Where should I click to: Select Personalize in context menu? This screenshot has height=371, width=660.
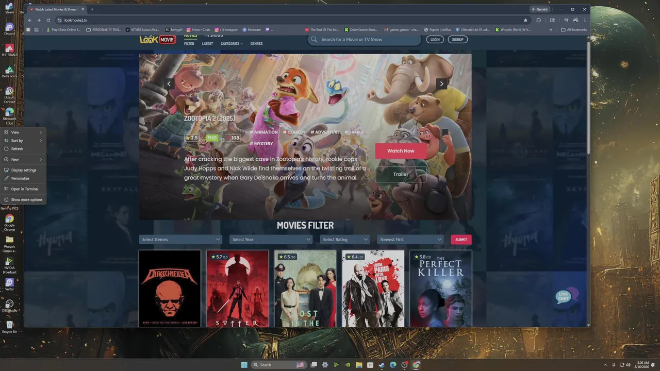click(23, 178)
